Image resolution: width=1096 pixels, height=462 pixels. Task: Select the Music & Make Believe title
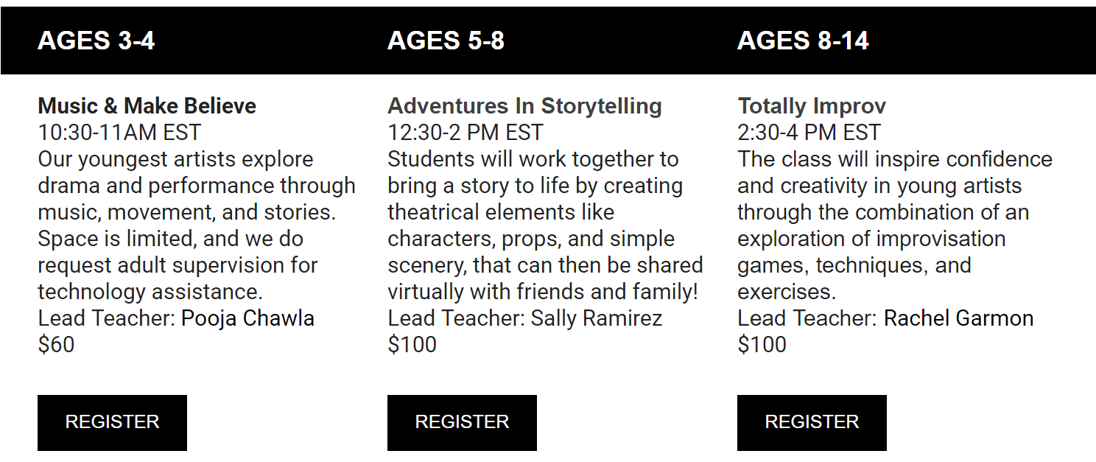pos(147,106)
